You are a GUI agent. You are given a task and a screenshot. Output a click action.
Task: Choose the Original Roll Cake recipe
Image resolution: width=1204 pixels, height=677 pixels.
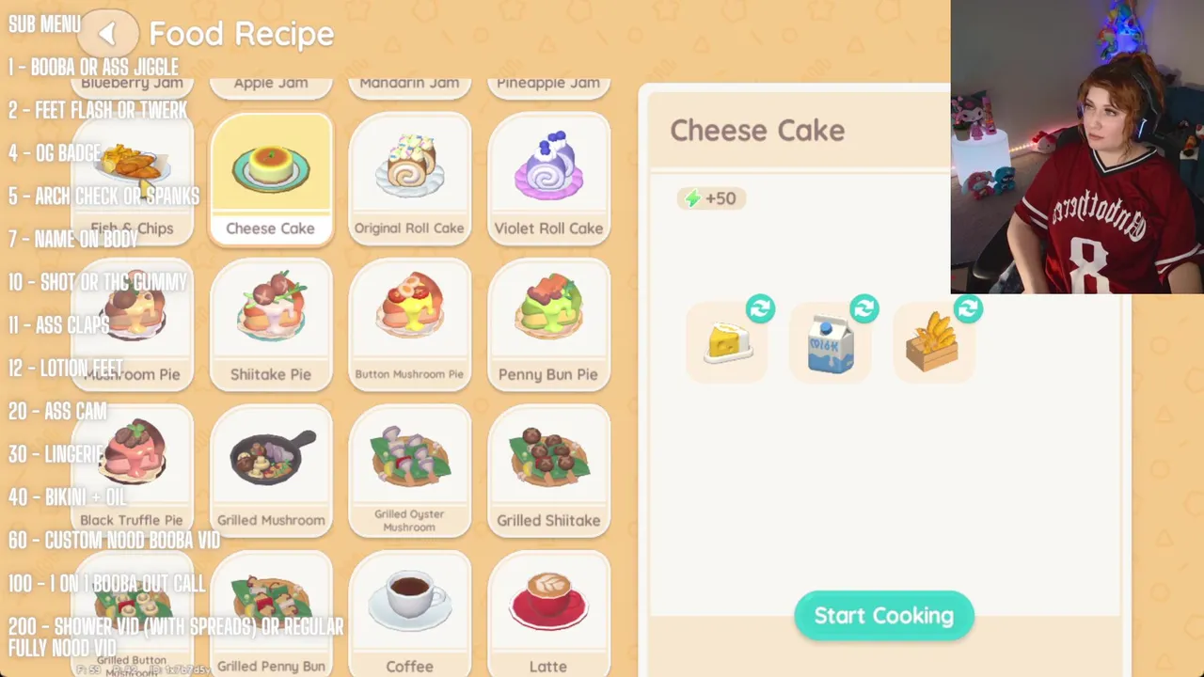[x=409, y=180]
